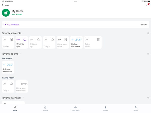Collapse the Favorite scenarios section
Viewport: 151px width, 113px height.
pos(24,98)
